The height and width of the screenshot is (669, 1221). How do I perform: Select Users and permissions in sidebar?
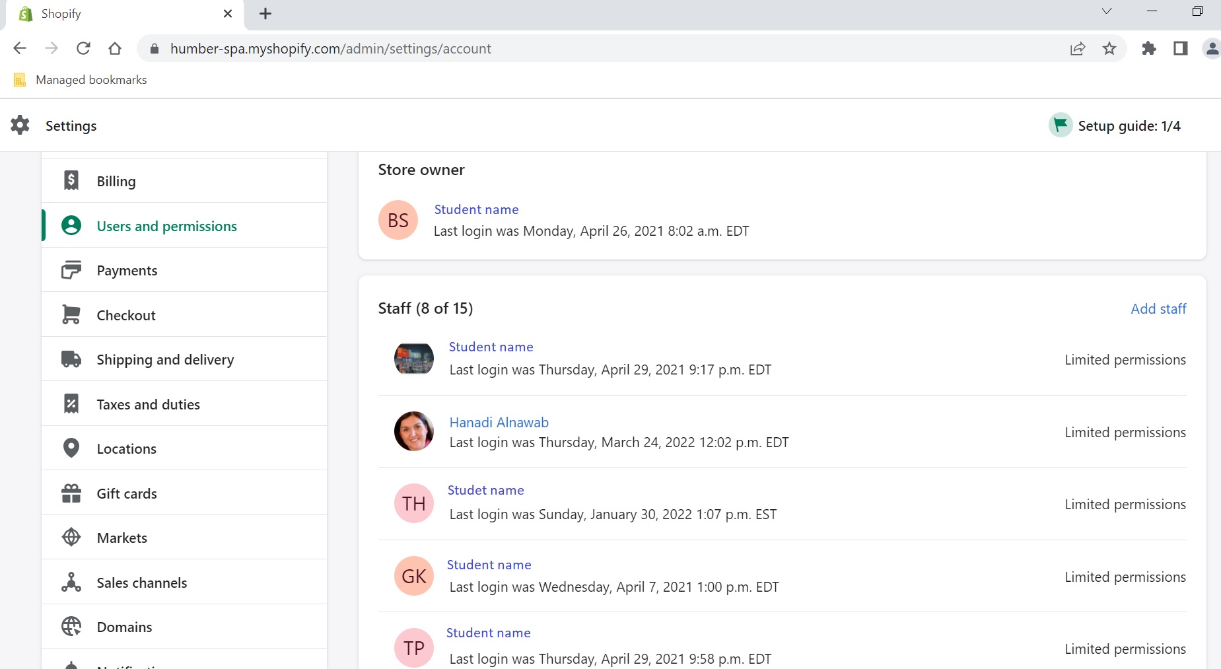166,226
